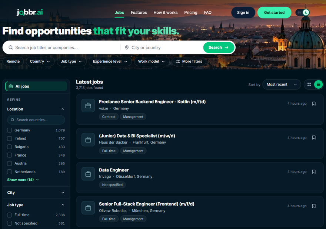Collapse the Location refine section
The image size is (326, 229).
36,109
